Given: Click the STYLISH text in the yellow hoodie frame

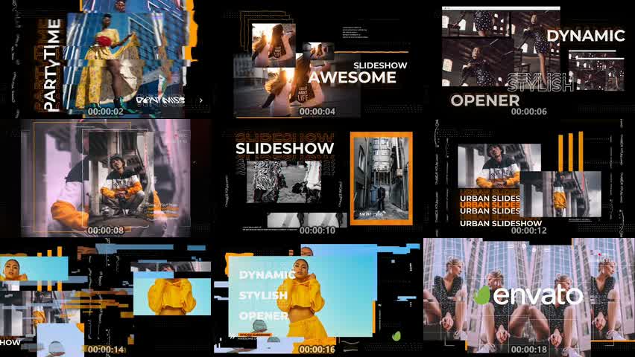Looking at the screenshot, I should point(263,295).
